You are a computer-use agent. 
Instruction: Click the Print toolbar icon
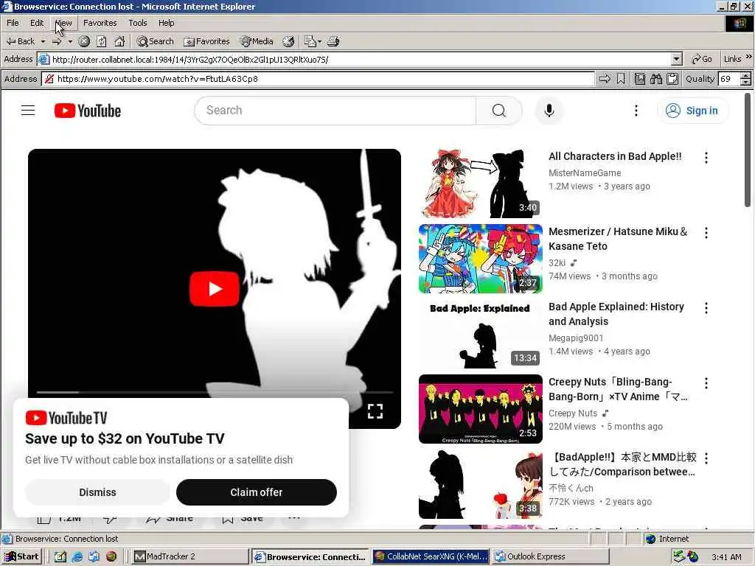click(333, 41)
